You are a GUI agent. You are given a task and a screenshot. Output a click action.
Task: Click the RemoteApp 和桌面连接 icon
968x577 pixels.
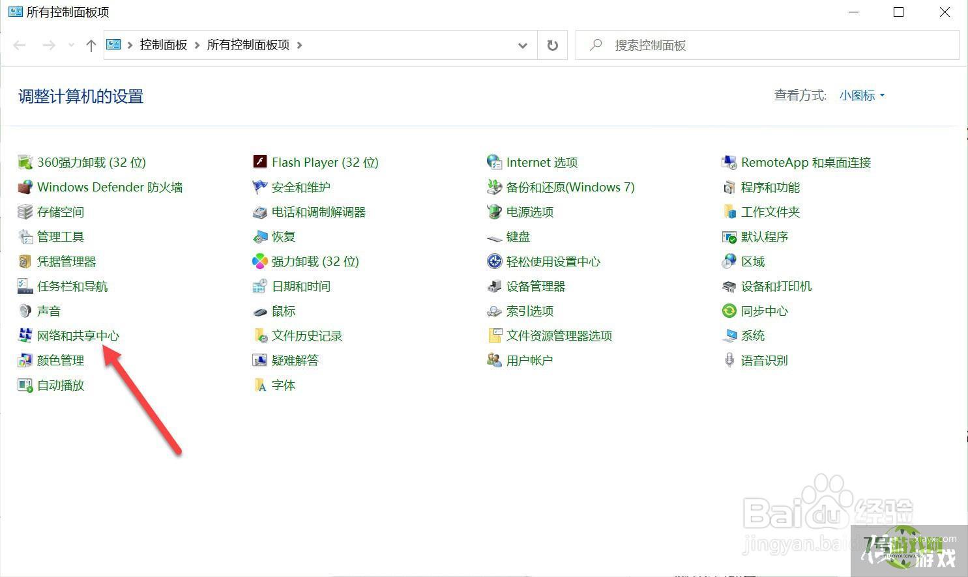point(729,162)
